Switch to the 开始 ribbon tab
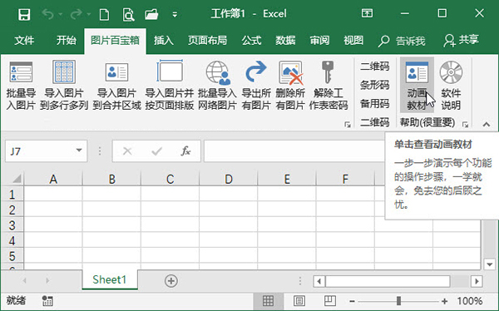 pos(67,41)
